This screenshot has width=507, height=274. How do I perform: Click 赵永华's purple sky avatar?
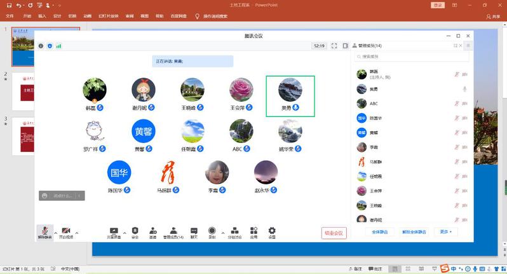(266, 172)
